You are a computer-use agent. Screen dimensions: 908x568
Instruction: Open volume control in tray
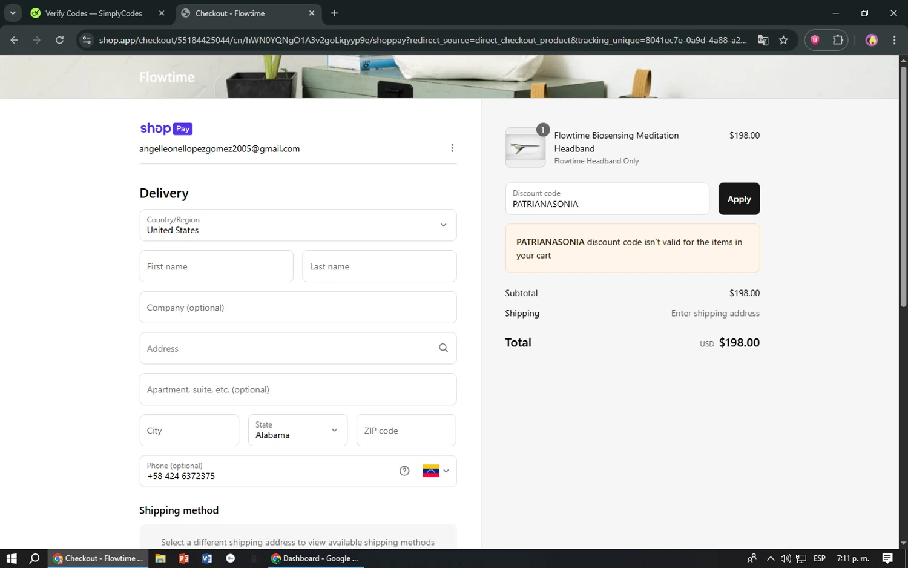pos(786,558)
